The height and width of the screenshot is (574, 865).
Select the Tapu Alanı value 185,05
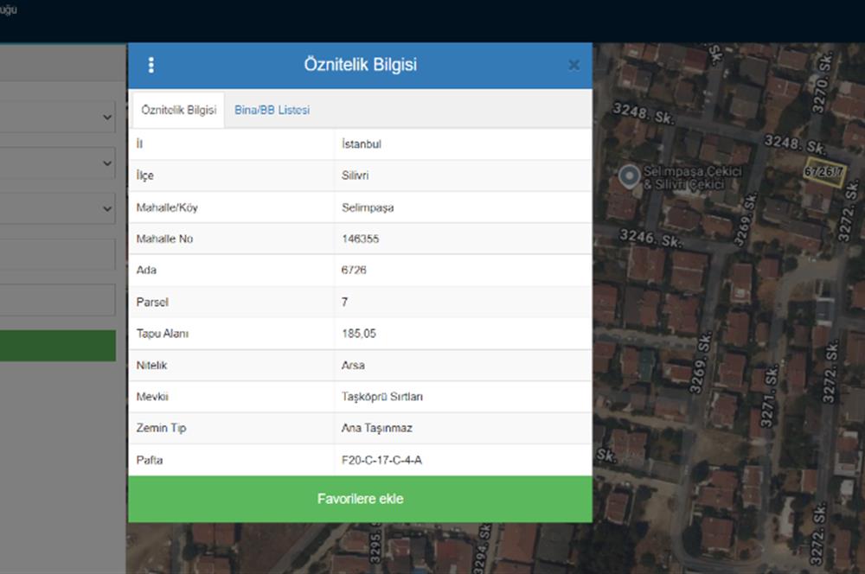(359, 334)
